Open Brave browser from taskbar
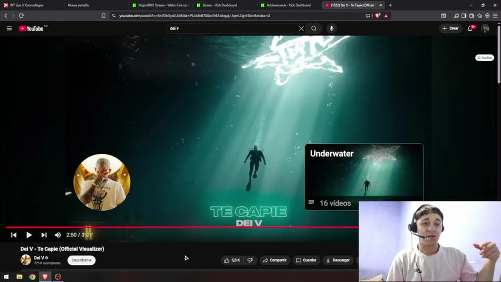Image resolution: width=501 pixels, height=282 pixels. coord(45,277)
